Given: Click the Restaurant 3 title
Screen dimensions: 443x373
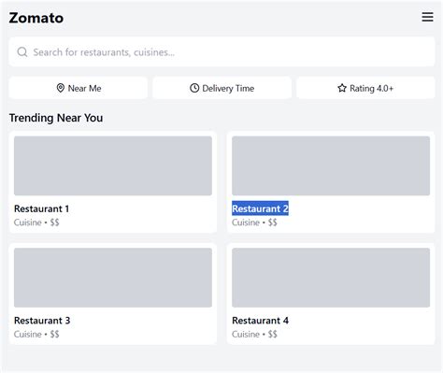Looking at the screenshot, I should coord(42,321).
